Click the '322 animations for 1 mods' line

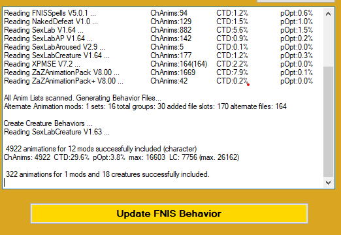pos(107,174)
